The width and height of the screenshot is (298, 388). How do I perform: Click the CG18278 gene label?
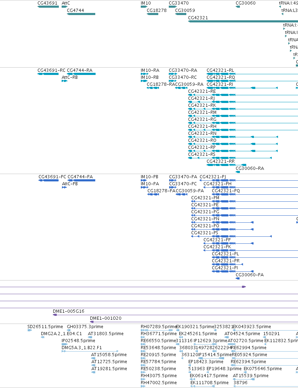click(157, 11)
